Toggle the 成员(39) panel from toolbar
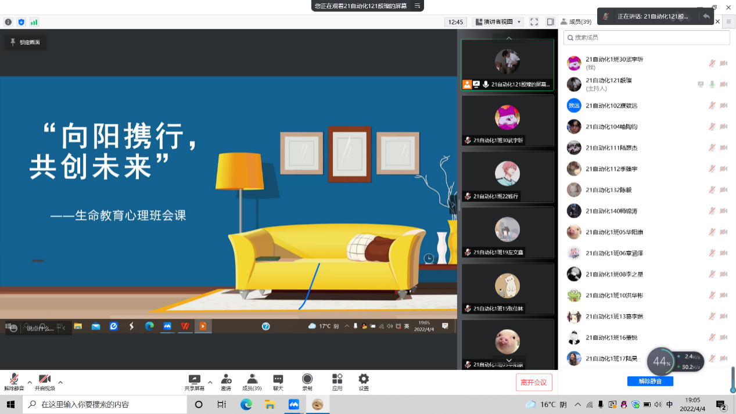Image resolution: width=736 pixels, height=414 pixels. 252,382
